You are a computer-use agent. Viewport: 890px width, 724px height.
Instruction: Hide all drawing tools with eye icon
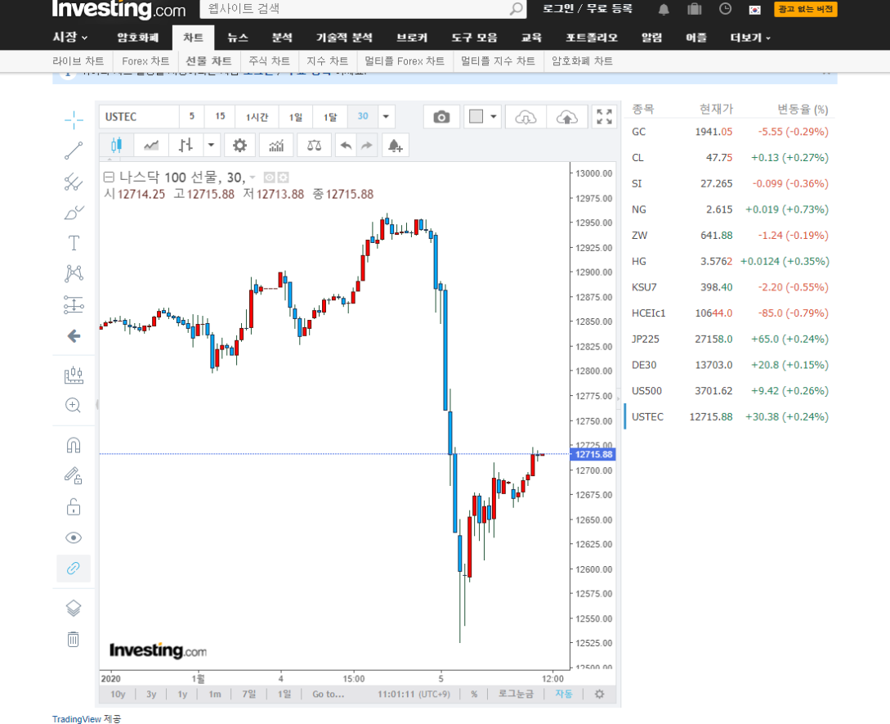[x=74, y=537]
